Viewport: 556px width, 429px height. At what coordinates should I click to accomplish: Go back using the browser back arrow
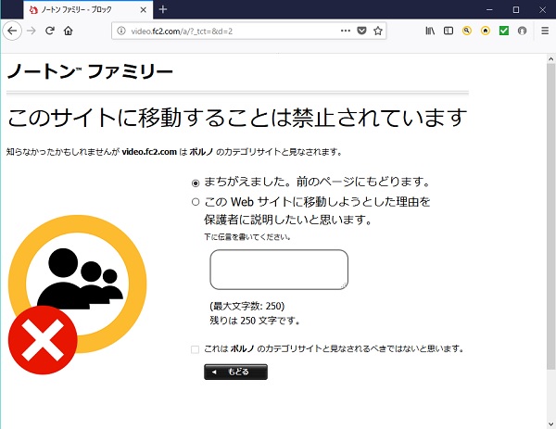[x=12, y=31]
